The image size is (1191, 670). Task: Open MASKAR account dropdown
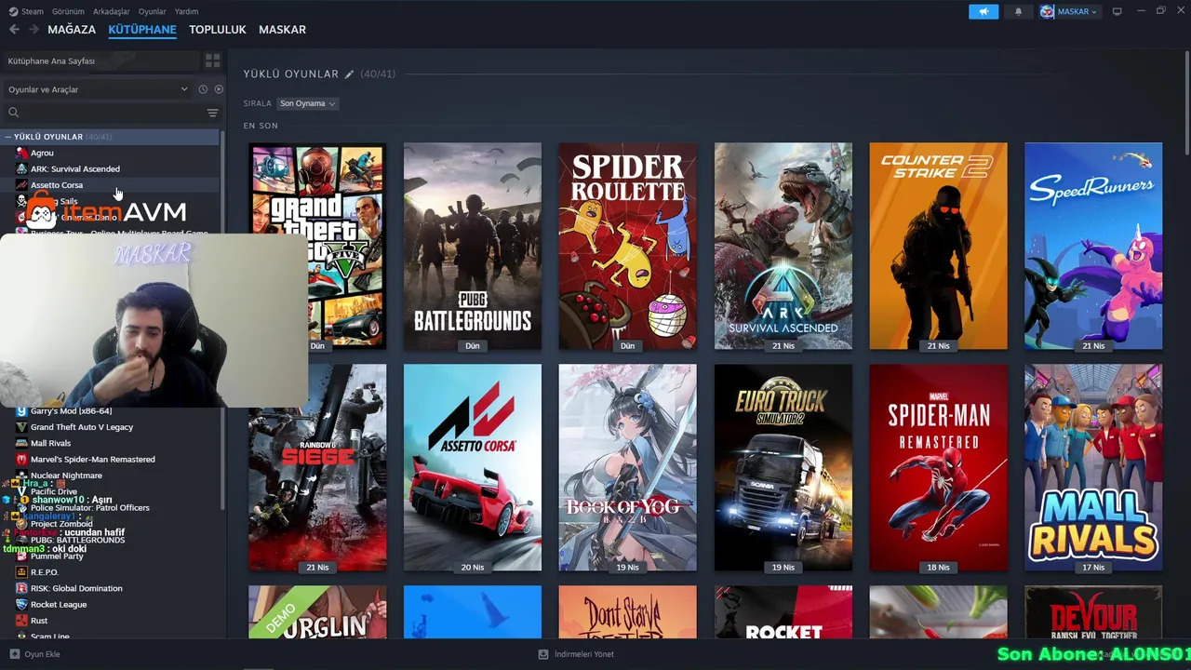(1077, 11)
